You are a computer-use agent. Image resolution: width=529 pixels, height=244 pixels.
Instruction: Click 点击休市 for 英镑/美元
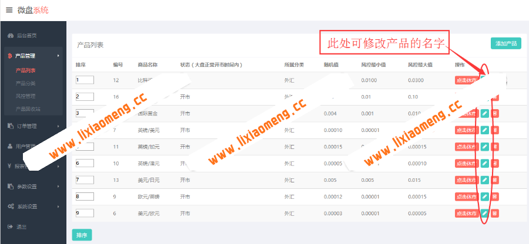pyautogui.click(x=467, y=130)
